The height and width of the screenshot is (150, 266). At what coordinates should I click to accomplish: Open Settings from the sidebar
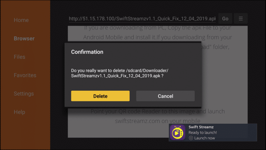click(24, 93)
